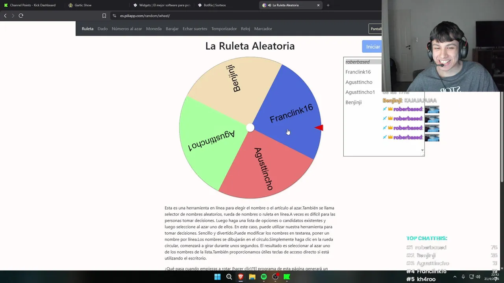Open Windows taskbar search

pyautogui.click(x=229, y=277)
